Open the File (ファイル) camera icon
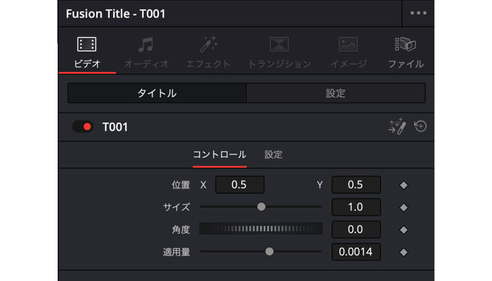The image size is (492, 281). pos(406,44)
